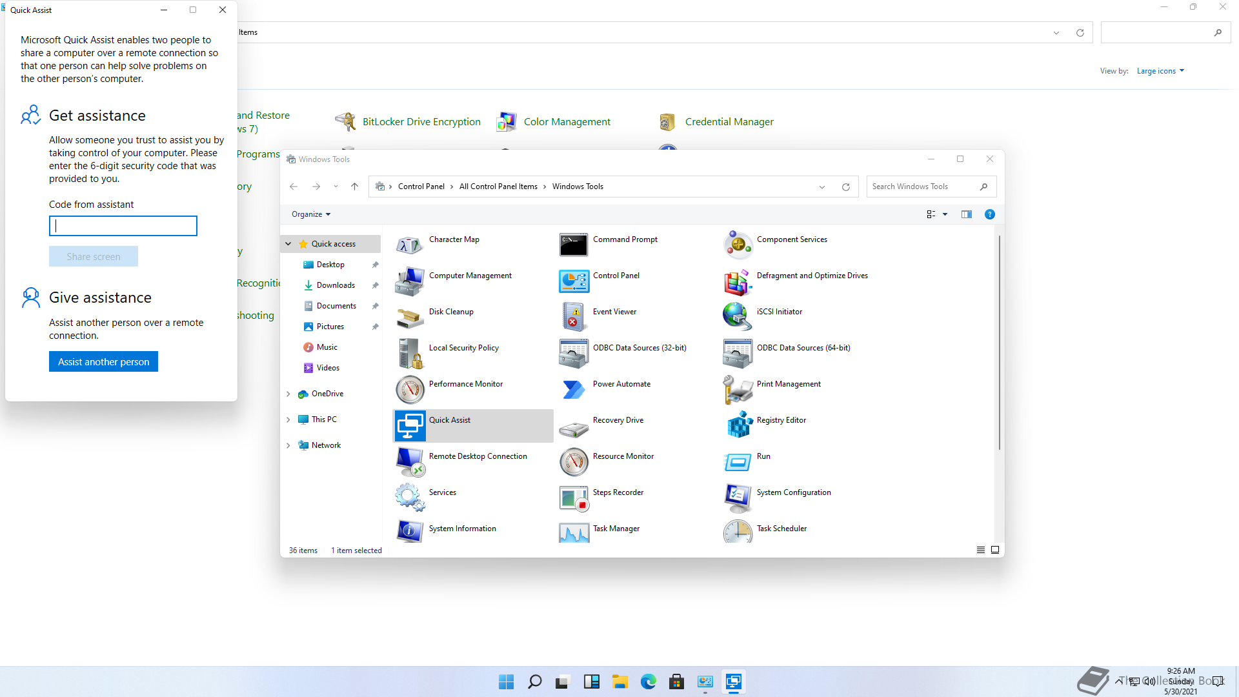Open Performance Monitor icon
Viewport: 1239px width, 697px height.
coord(409,390)
